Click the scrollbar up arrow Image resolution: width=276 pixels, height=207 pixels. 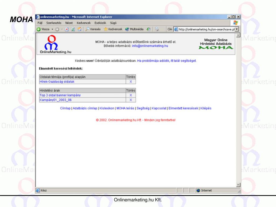click(x=238, y=35)
